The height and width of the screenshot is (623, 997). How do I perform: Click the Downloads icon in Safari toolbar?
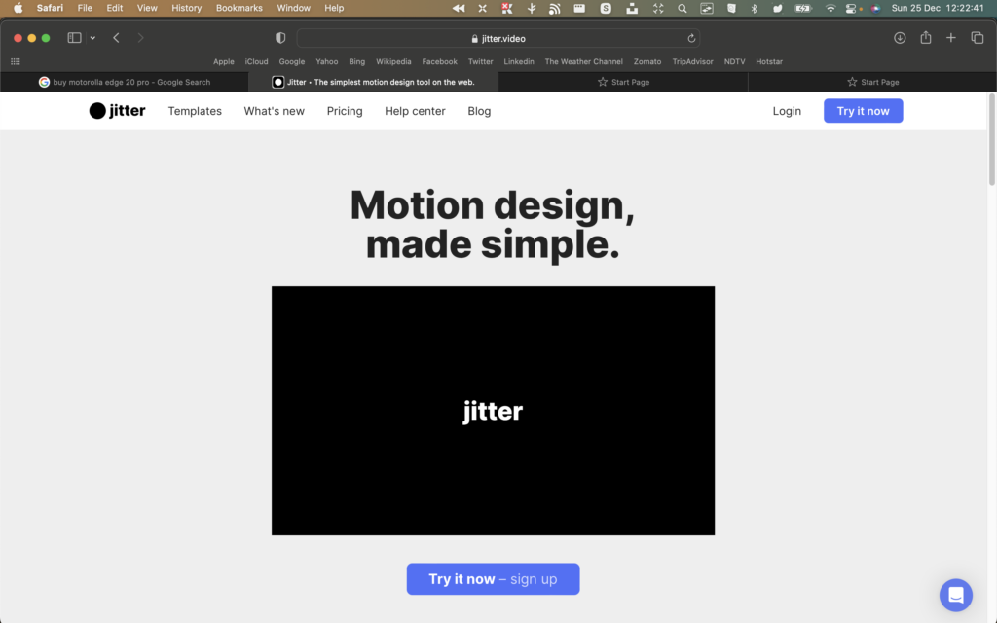899,38
